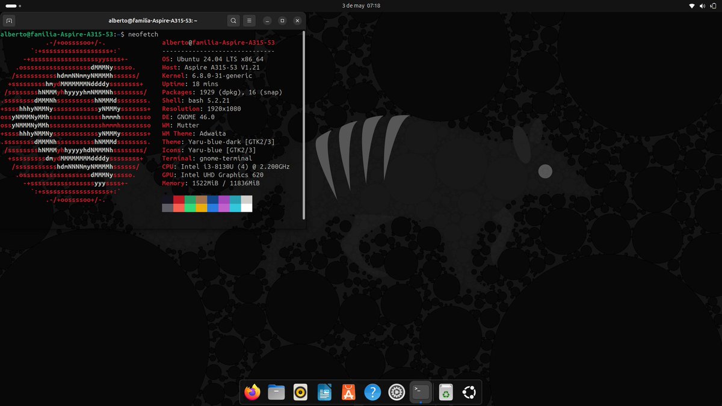Click the pure white block in neofetch palette
The width and height of the screenshot is (722, 406).
click(247, 208)
